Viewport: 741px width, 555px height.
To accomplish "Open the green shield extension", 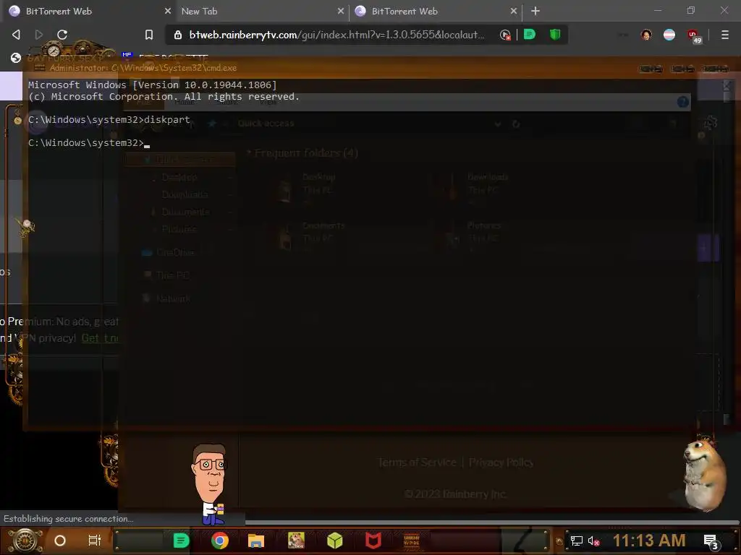I will (555, 35).
